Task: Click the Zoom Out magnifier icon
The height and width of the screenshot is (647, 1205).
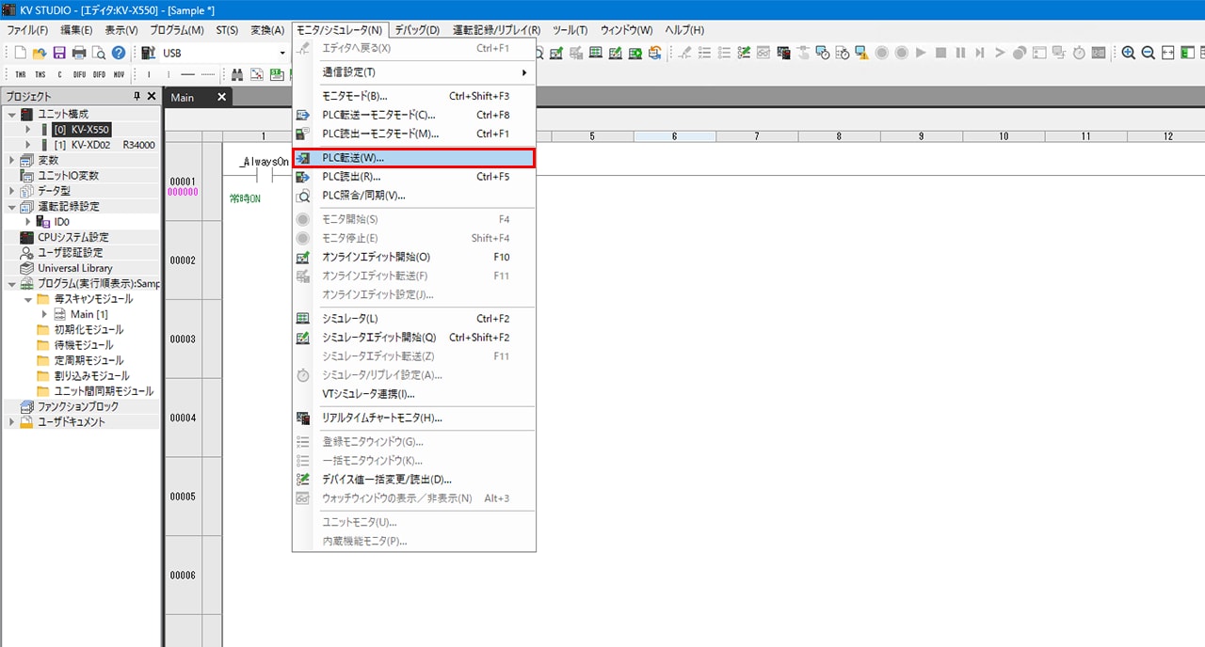Action: tap(1148, 54)
